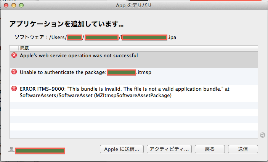
Task: Click the error icon beside "ERROR ITMS-9000"
Action: point(14,89)
